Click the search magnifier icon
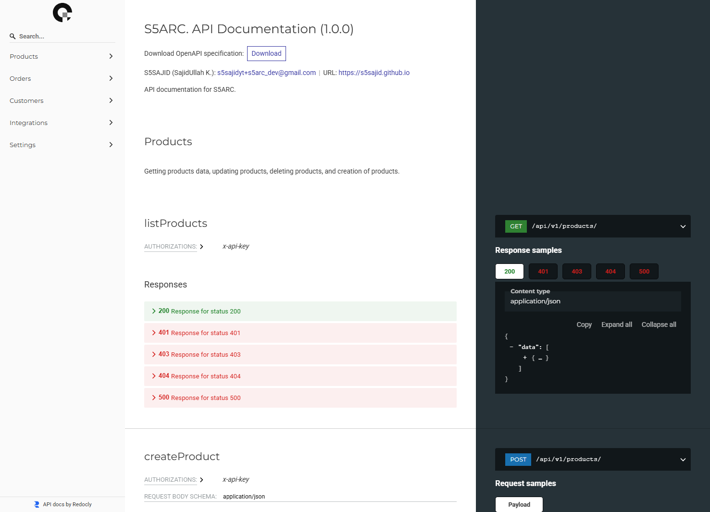710x512 pixels. coord(12,36)
